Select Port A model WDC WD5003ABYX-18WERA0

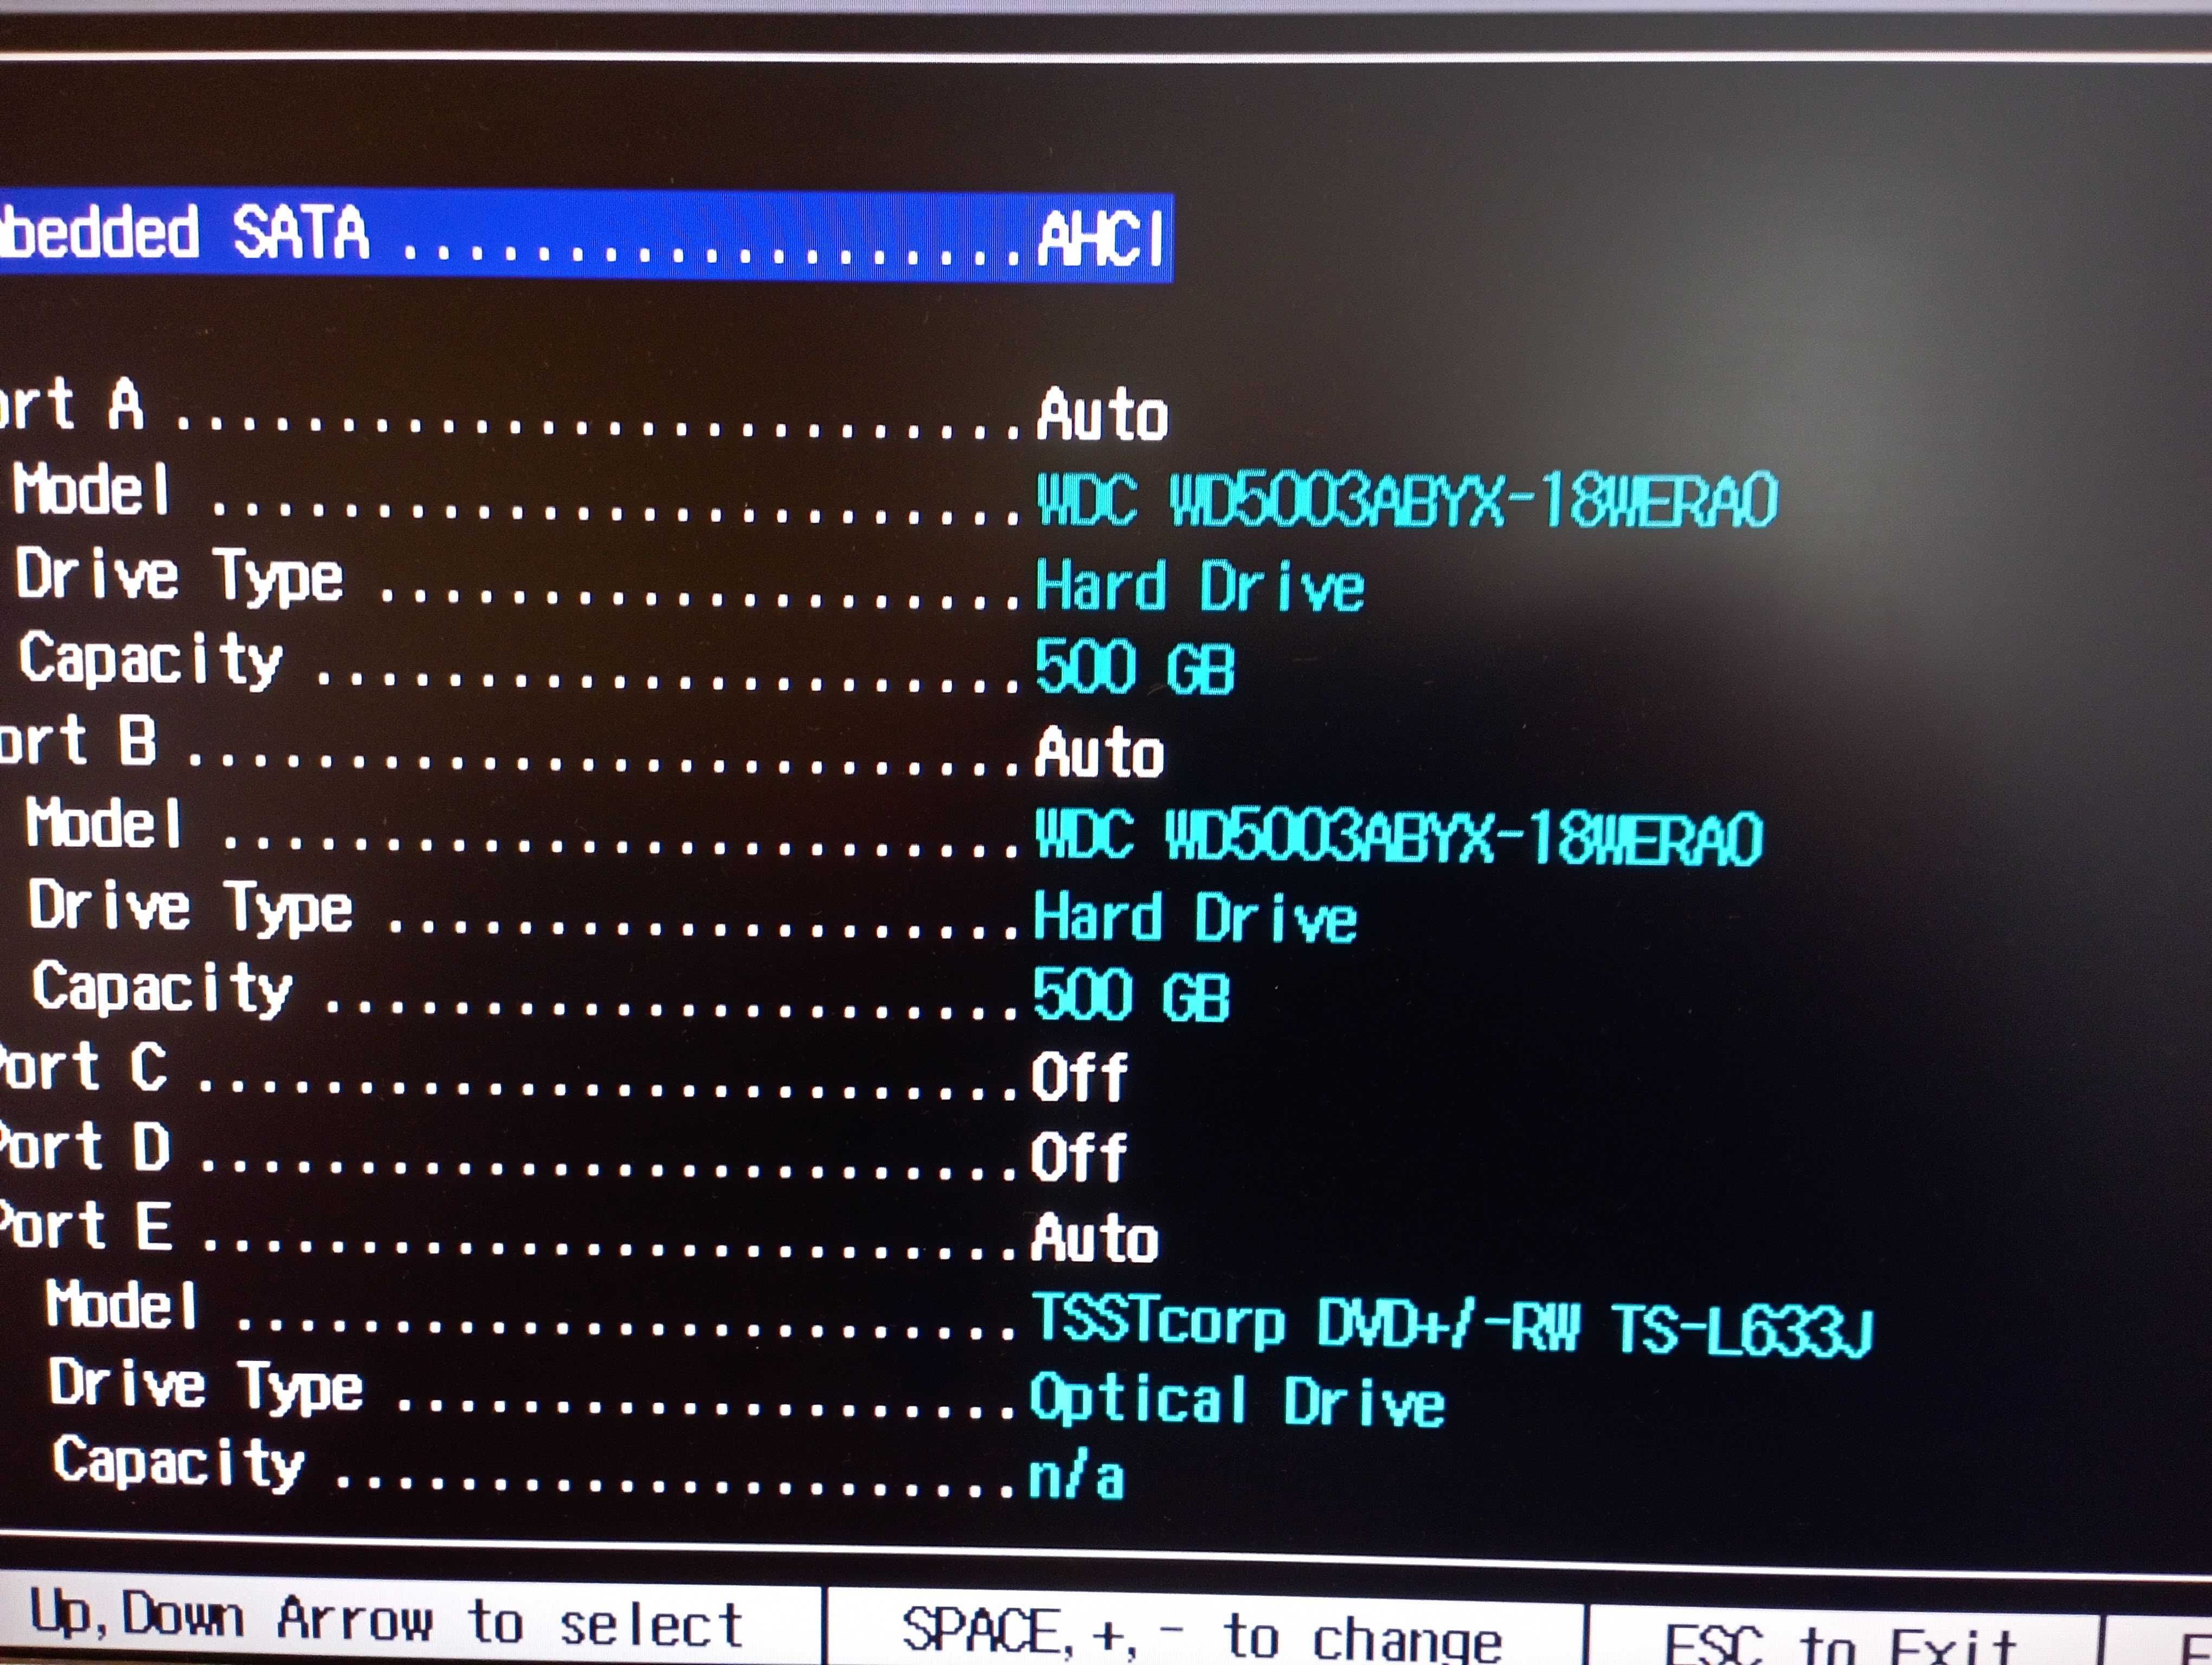(1407, 500)
